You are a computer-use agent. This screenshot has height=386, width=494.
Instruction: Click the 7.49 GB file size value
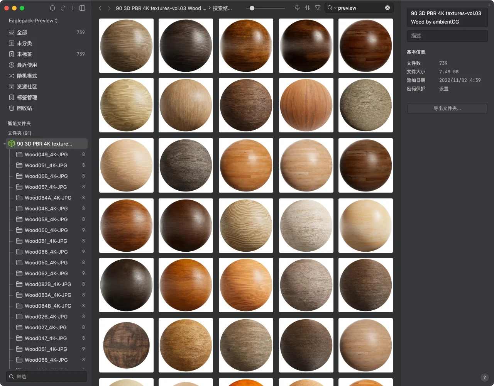point(449,72)
